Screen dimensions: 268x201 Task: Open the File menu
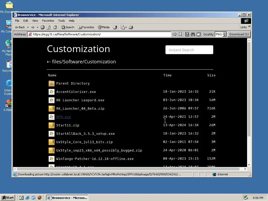click(x=17, y=21)
